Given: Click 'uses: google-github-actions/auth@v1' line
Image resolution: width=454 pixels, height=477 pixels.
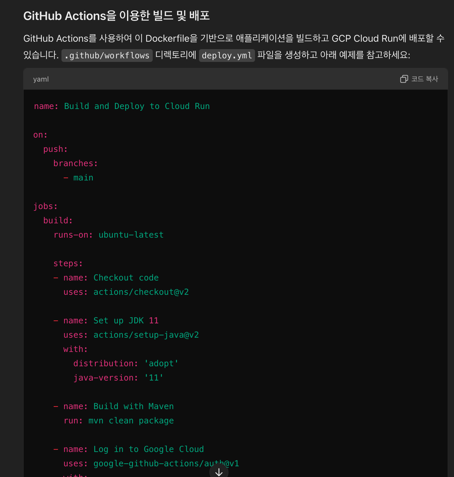Looking at the screenshot, I should click(151, 464).
